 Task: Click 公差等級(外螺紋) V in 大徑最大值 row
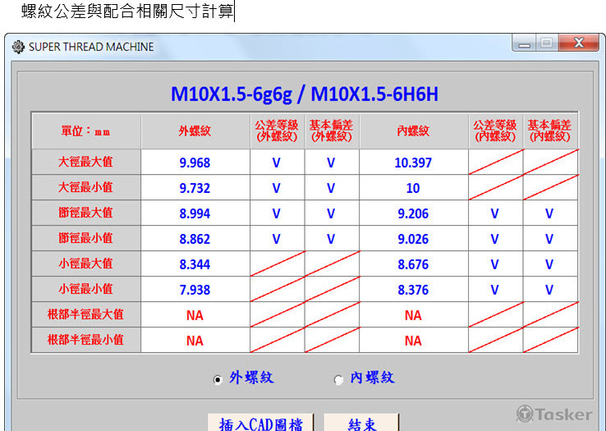277,163
